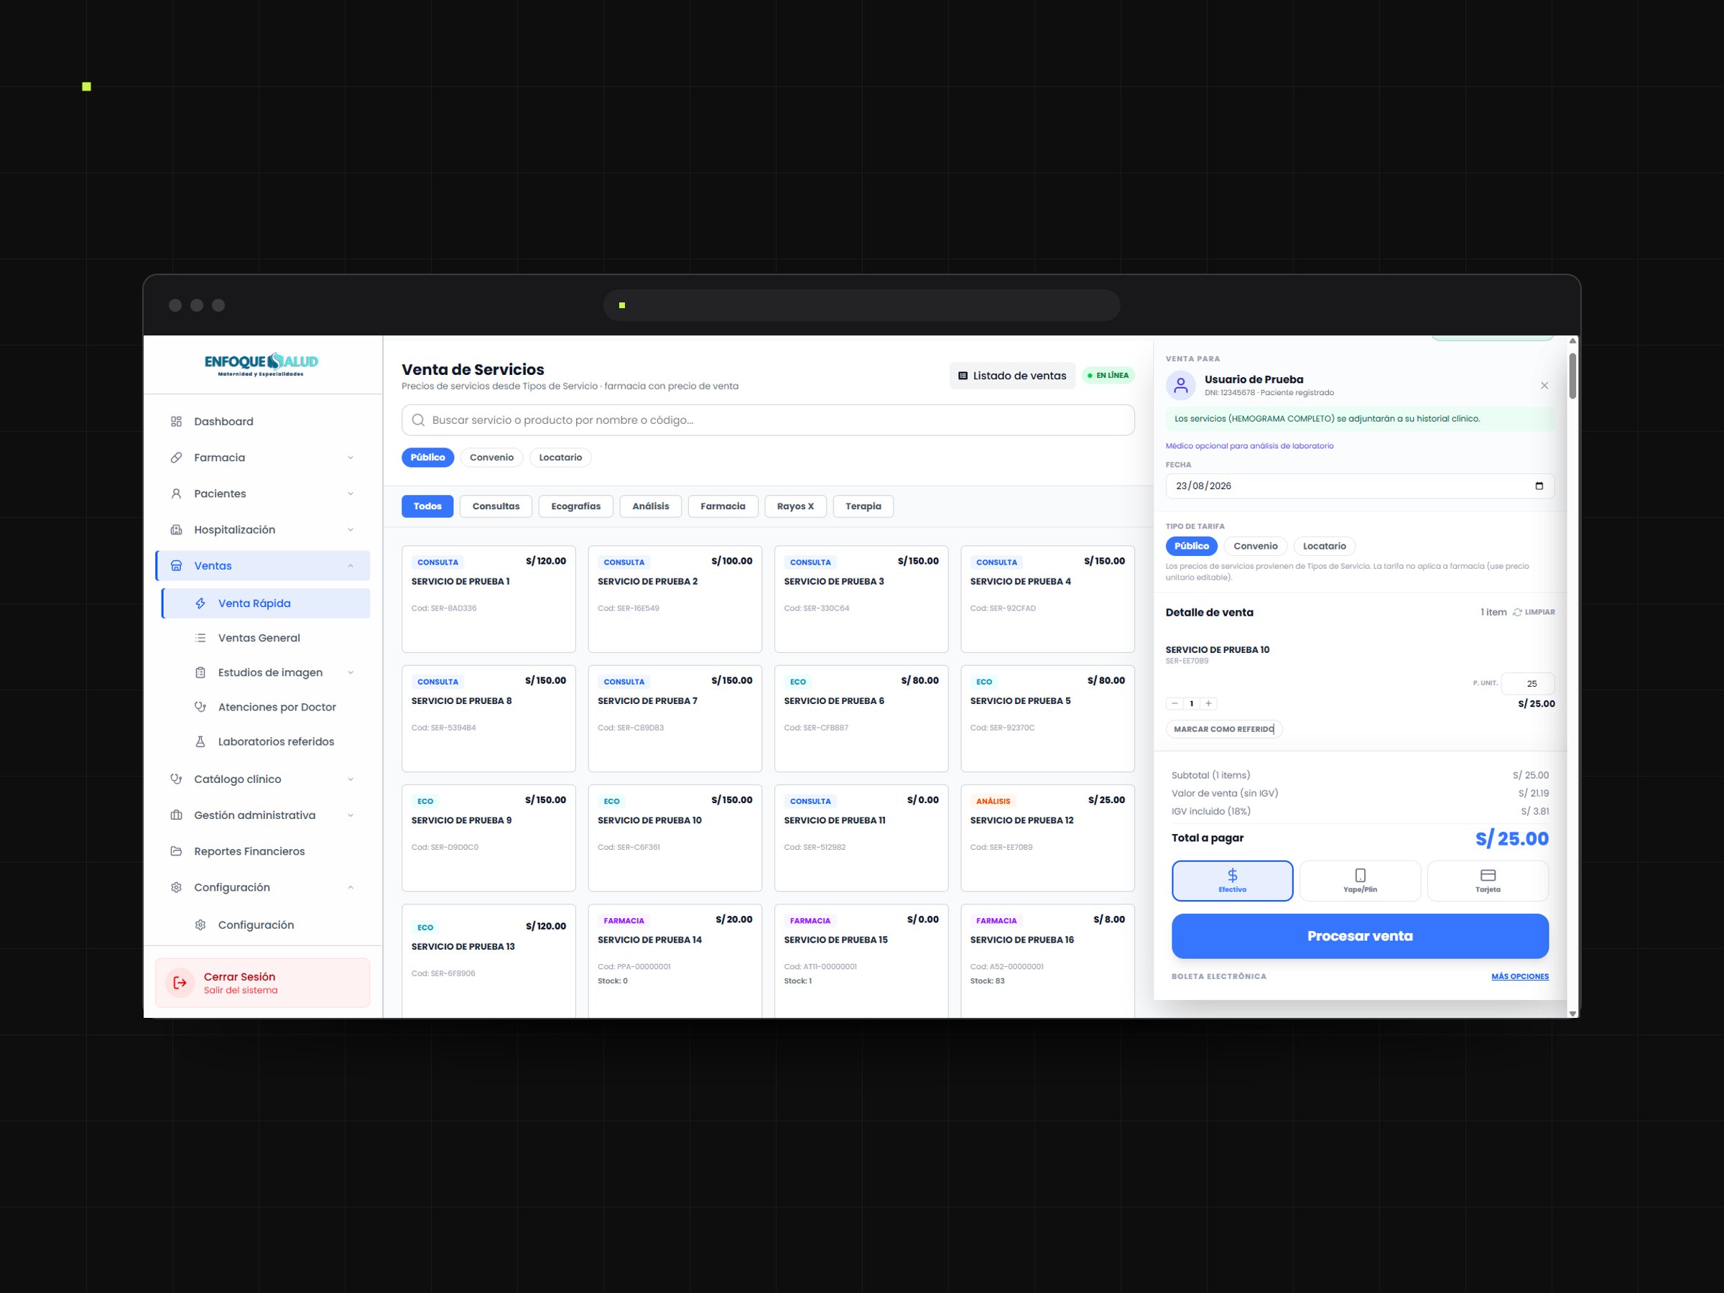Switch to the Rayos X category tab
This screenshot has width=1724, height=1293.
(795, 506)
